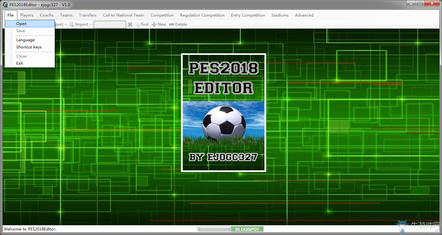Open the Competition tab
This screenshot has width=442, height=235.
[x=162, y=15]
